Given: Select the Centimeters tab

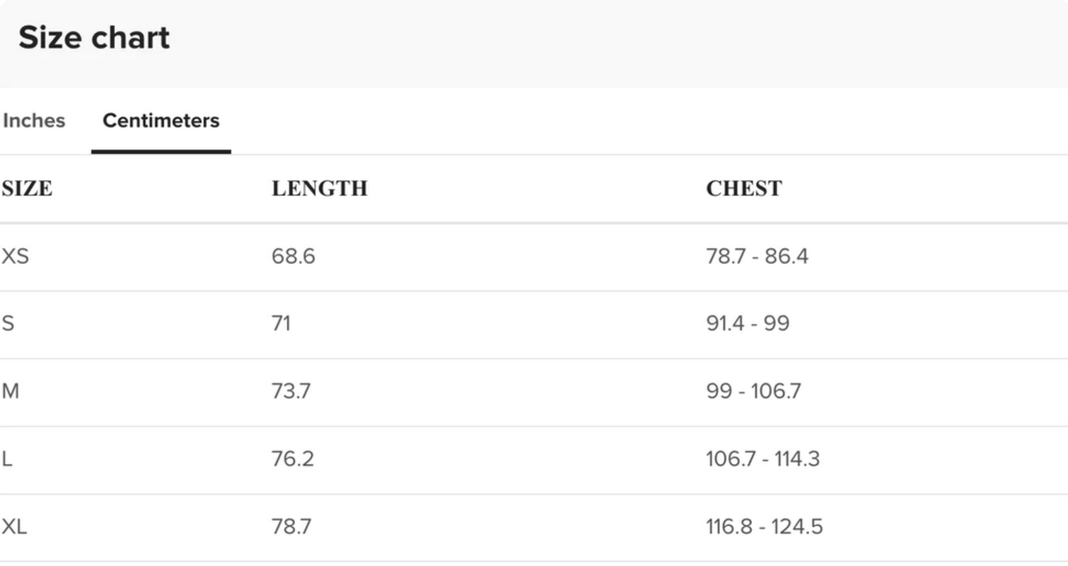Looking at the screenshot, I should (160, 120).
